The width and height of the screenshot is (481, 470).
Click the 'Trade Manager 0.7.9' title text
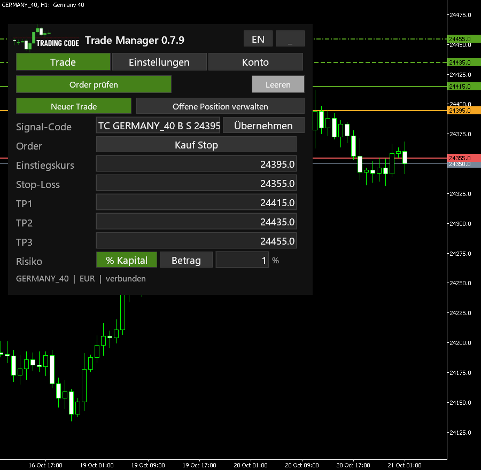click(135, 40)
